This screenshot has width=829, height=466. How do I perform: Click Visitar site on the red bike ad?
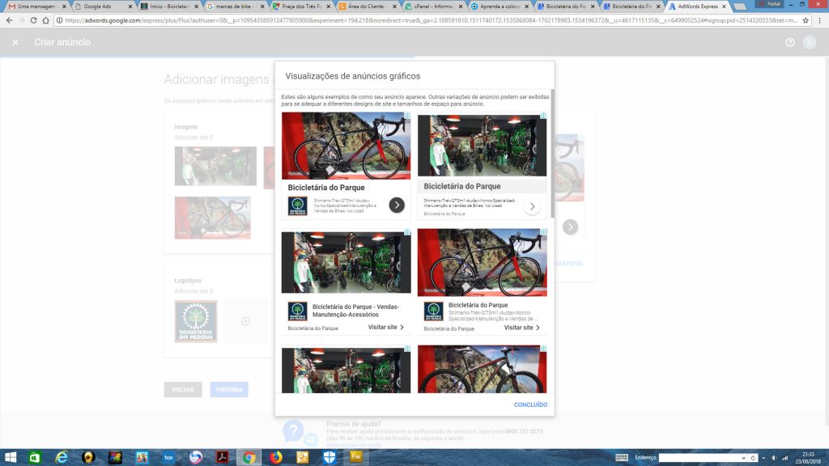click(522, 328)
